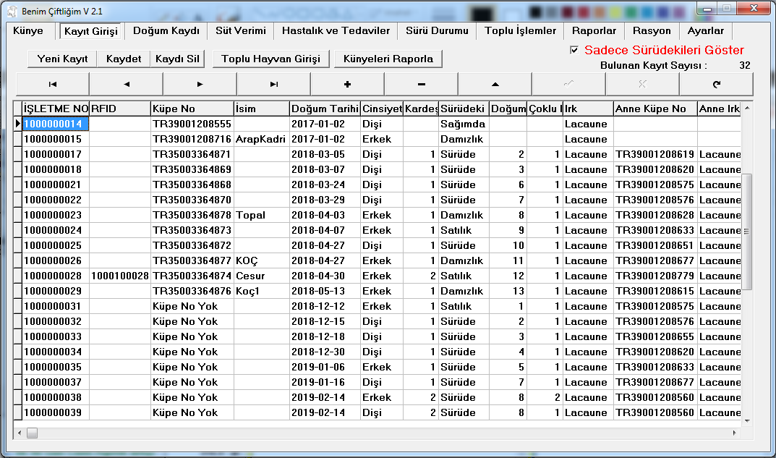Refresh data with navigator refresh icon
776x458 pixels.
tap(716, 84)
